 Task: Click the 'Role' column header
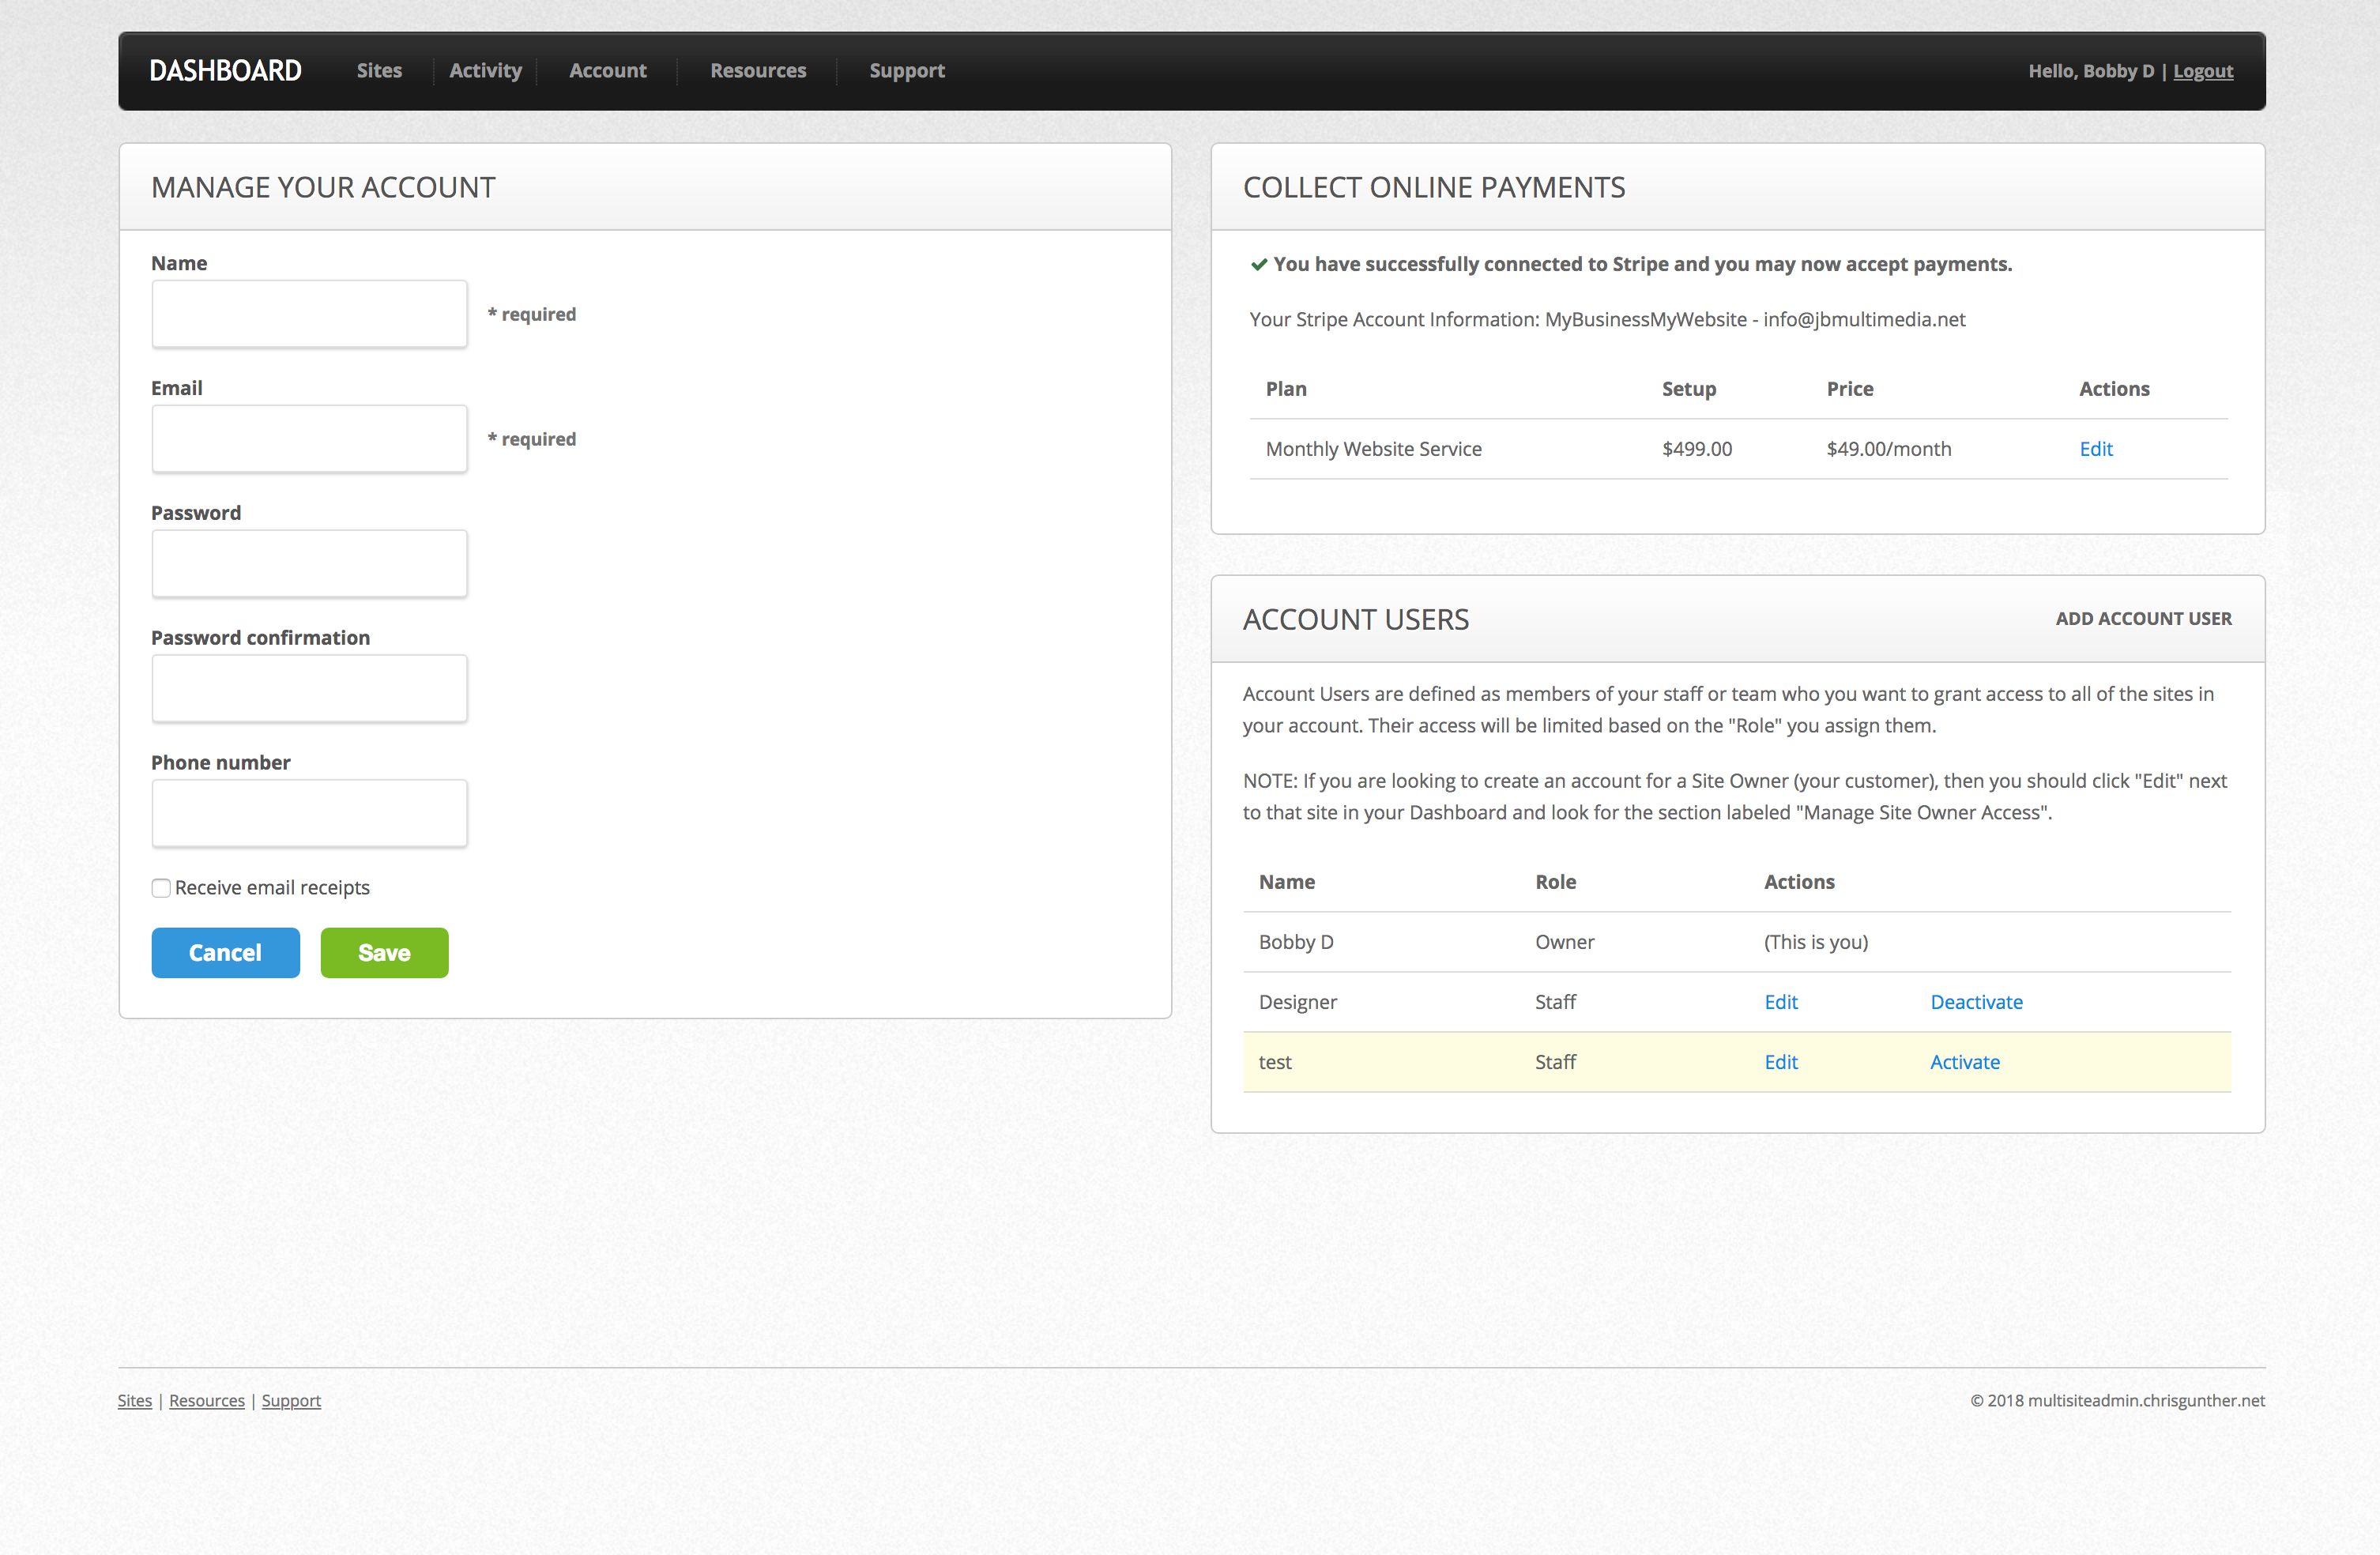1555,882
